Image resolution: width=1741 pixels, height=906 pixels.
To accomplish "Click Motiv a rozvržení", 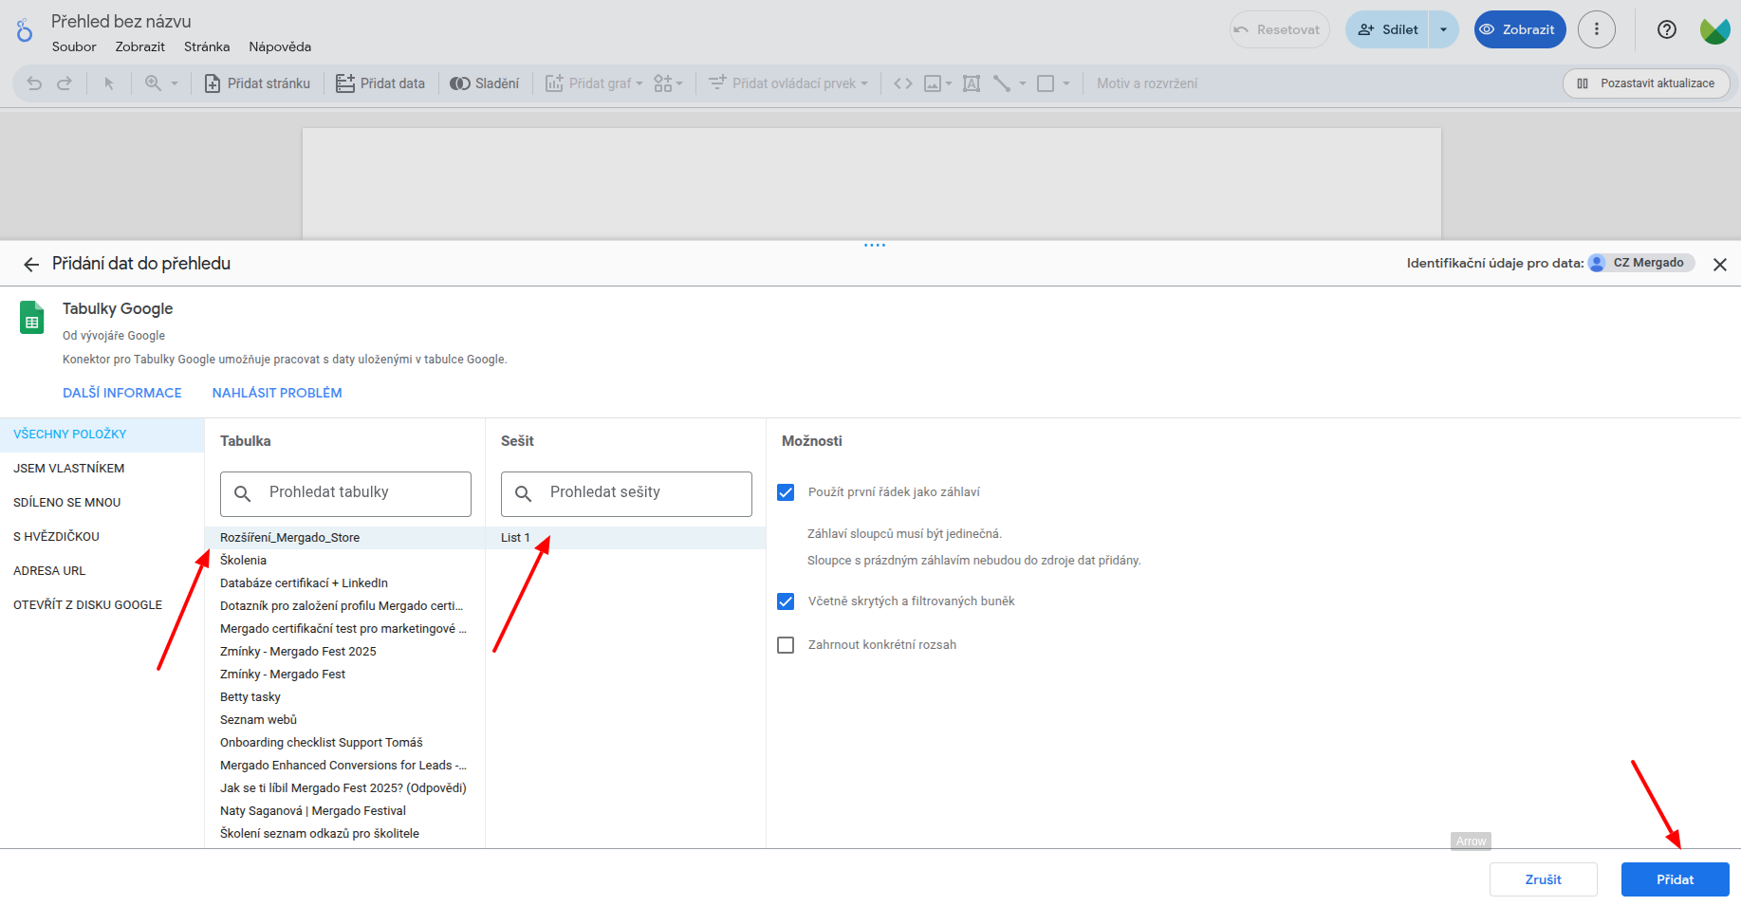I will 1147,83.
